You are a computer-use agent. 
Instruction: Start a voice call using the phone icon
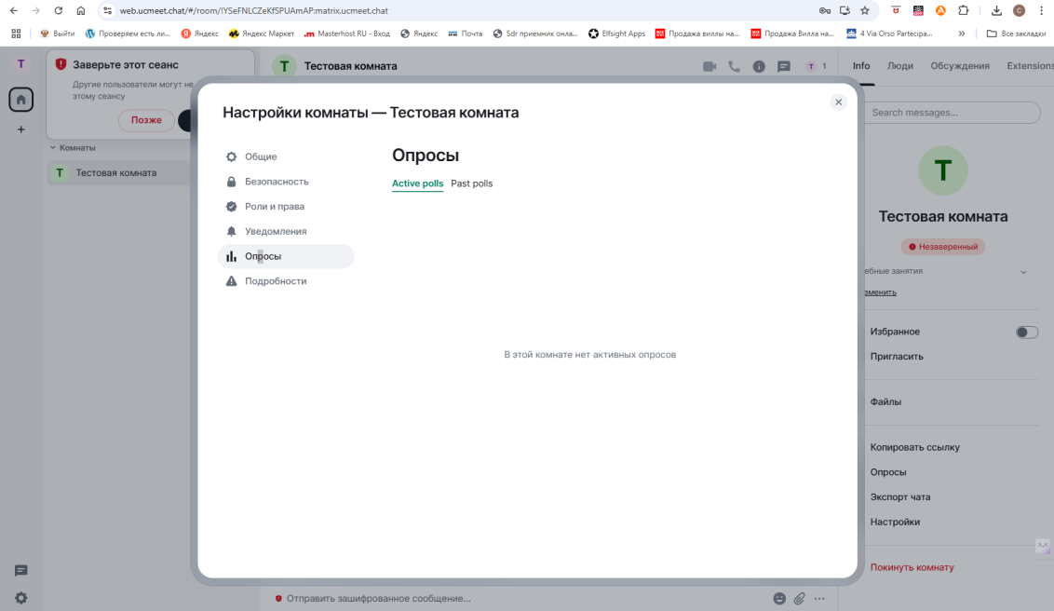(734, 66)
